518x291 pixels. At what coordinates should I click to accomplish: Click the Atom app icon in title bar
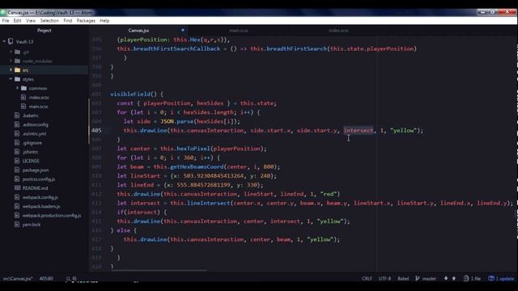tap(3, 13)
